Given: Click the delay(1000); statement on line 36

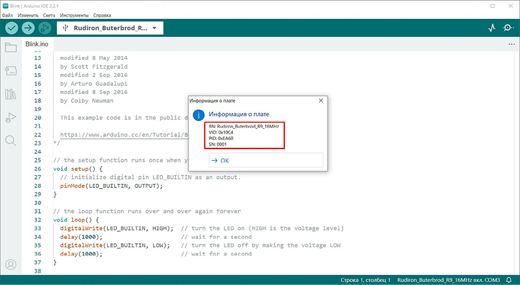Looking at the screenshot, I should click(81, 254).
